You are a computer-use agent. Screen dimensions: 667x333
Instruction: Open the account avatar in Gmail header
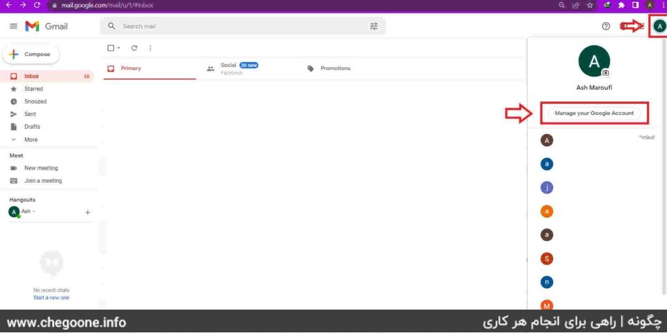tap(659, 26)
